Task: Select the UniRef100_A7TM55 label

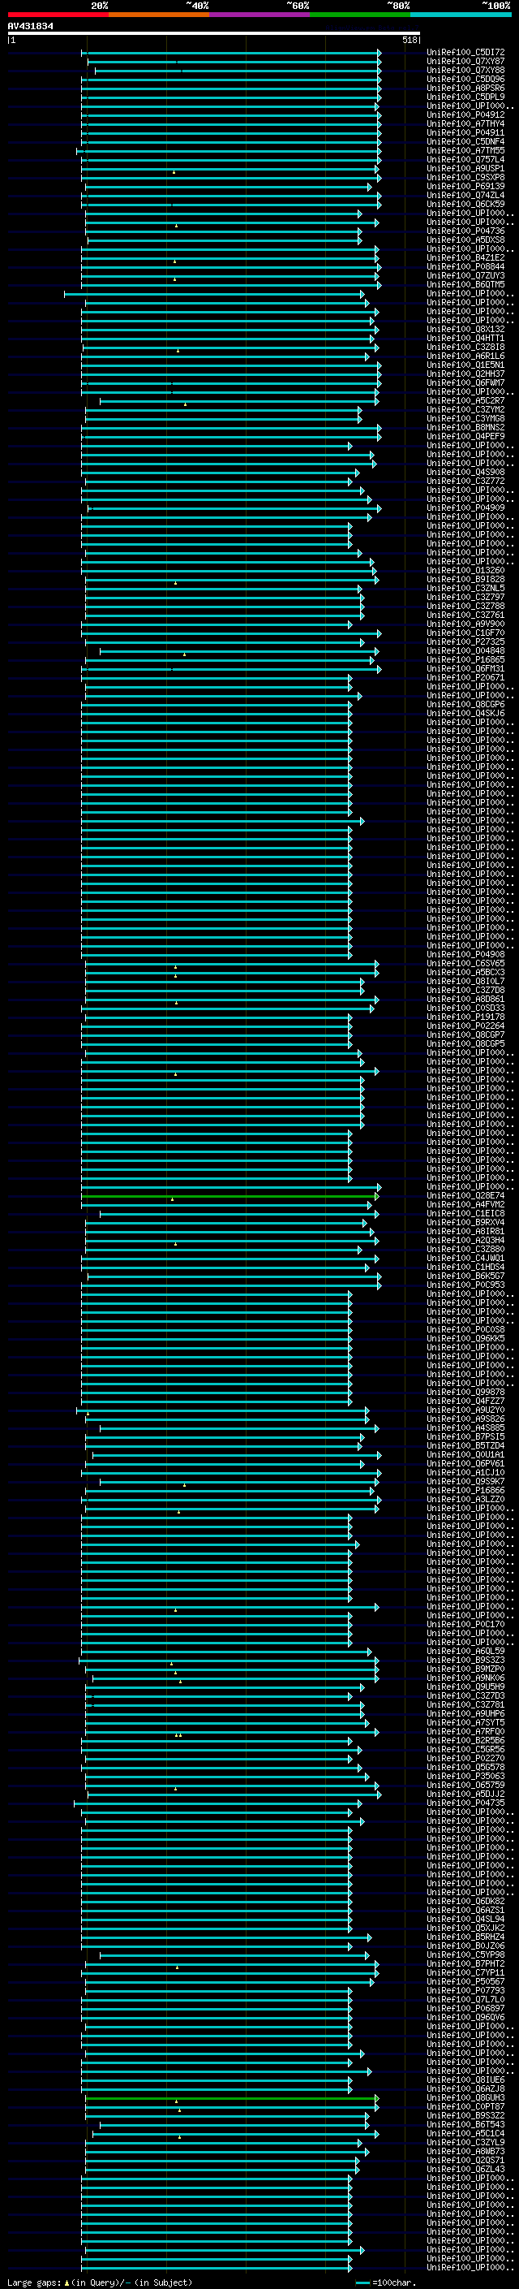Action: click(x=465, y=150)
